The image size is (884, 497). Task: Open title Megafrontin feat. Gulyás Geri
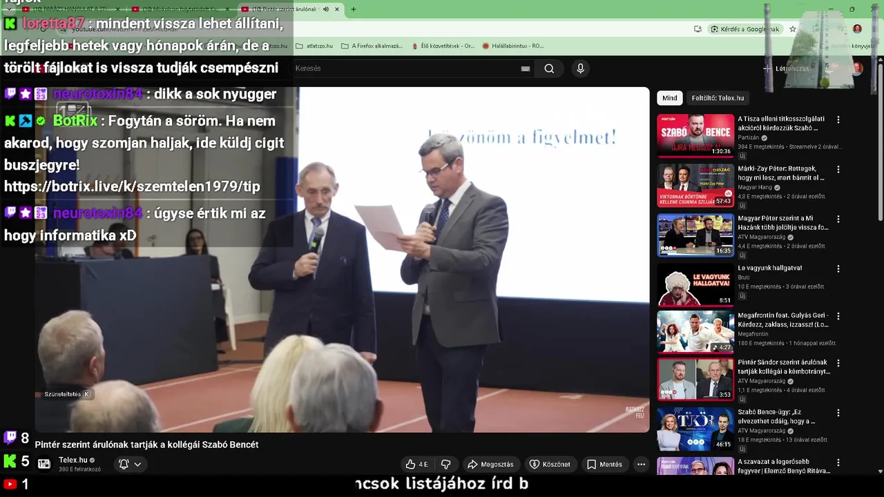point(783,320)
